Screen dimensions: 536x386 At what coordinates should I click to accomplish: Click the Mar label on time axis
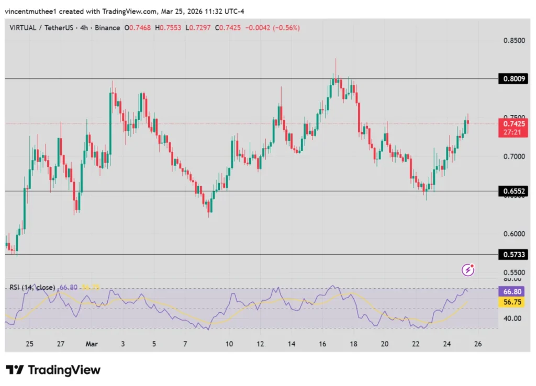(x=91, y=344)
